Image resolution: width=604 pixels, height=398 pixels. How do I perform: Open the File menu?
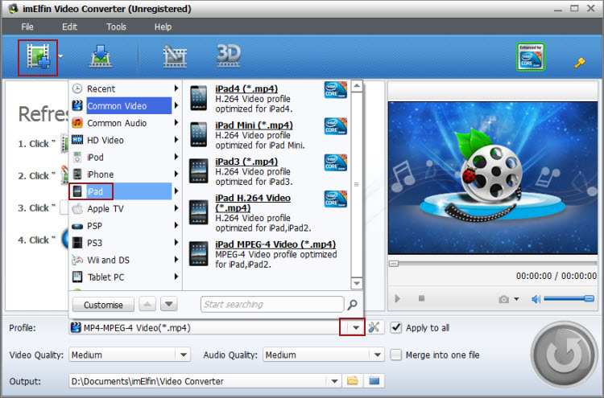coord(27,27)
